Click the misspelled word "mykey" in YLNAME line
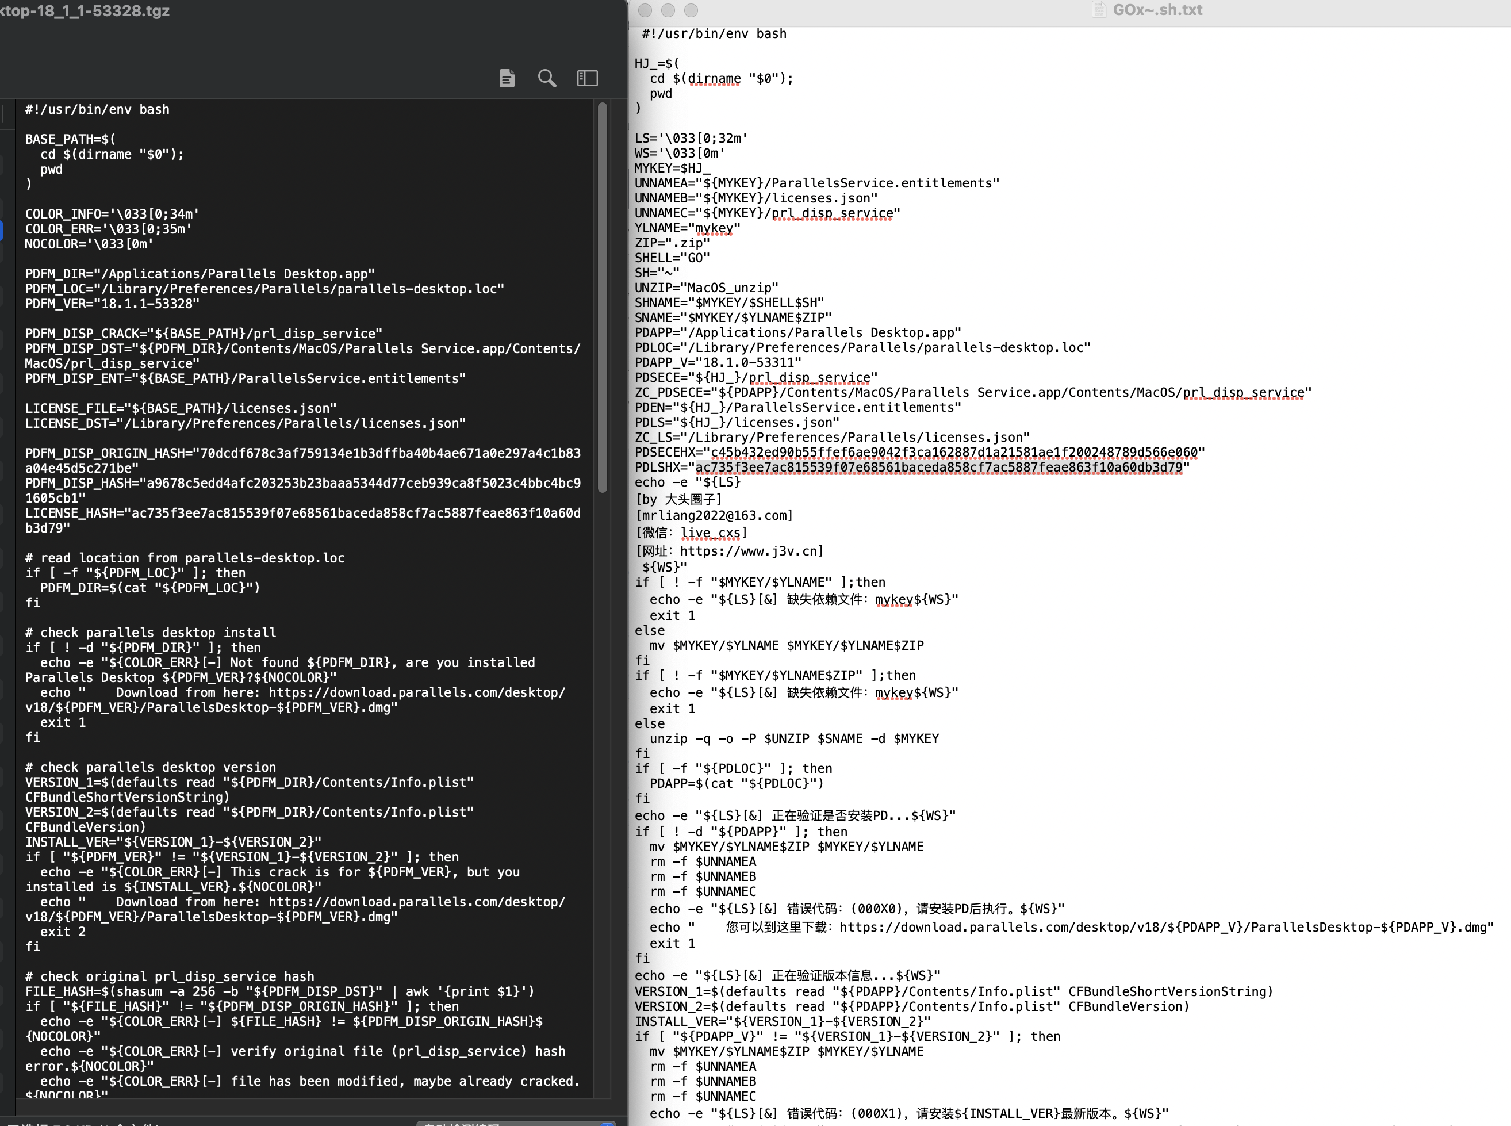The image size is (1511, 1126). (714, 228)
